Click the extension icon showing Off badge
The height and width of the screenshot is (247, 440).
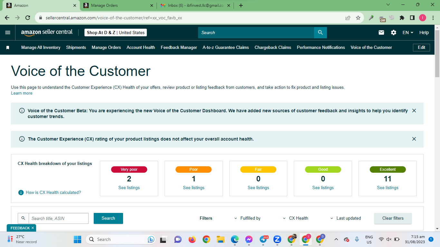tap(382, 19)
